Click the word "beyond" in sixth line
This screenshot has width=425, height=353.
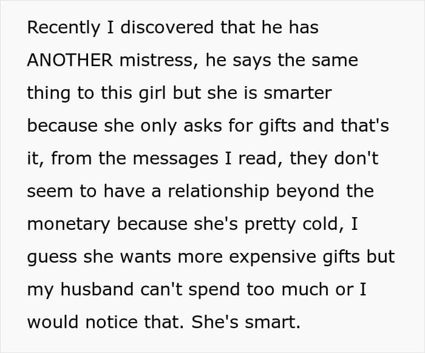(x=308, y=191)
